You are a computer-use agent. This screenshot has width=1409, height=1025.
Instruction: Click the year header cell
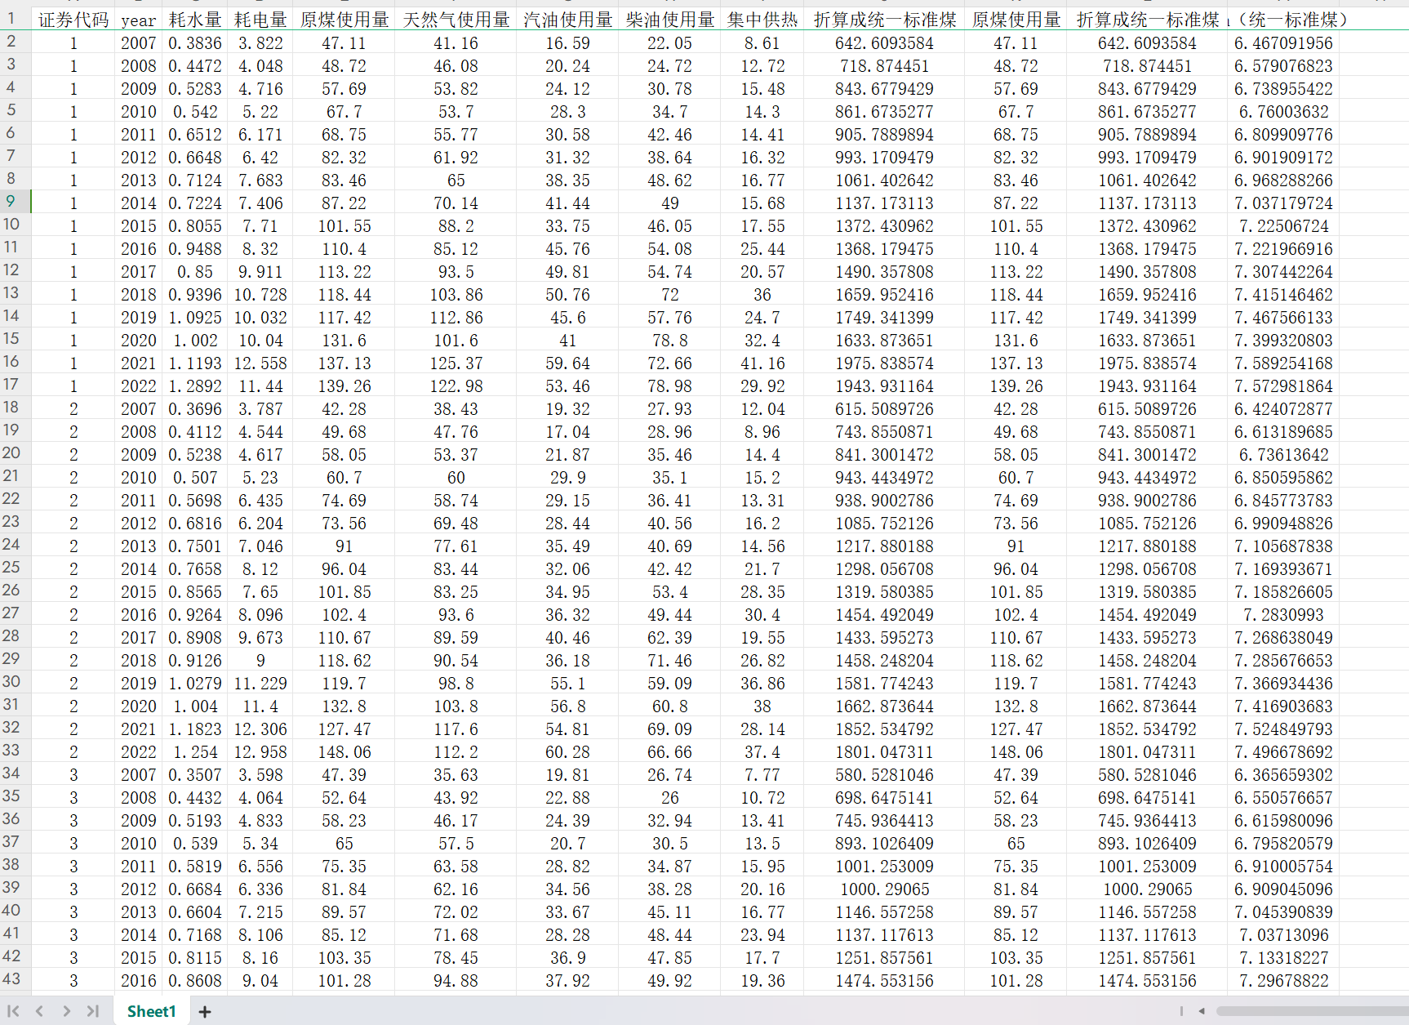tap(139, 20)
